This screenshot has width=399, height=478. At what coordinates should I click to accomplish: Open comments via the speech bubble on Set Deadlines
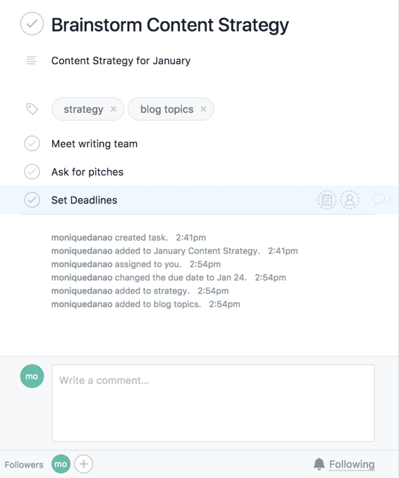377,200
